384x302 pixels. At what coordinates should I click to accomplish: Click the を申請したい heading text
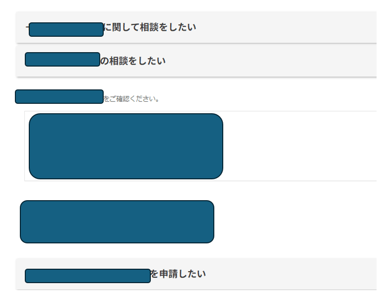(178, 274)
